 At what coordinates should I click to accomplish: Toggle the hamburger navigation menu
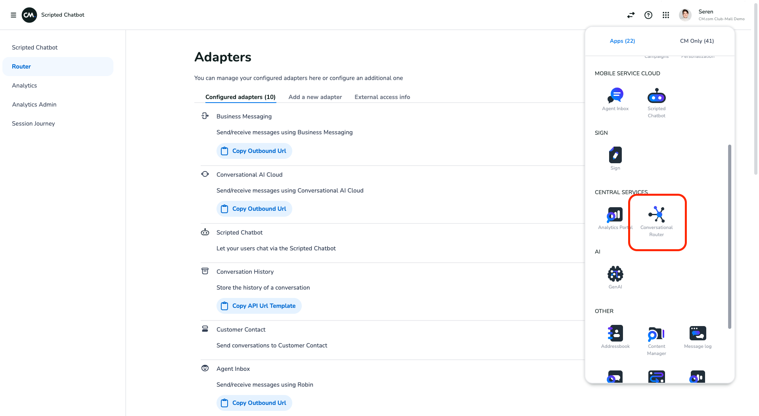tap(13, 15)
